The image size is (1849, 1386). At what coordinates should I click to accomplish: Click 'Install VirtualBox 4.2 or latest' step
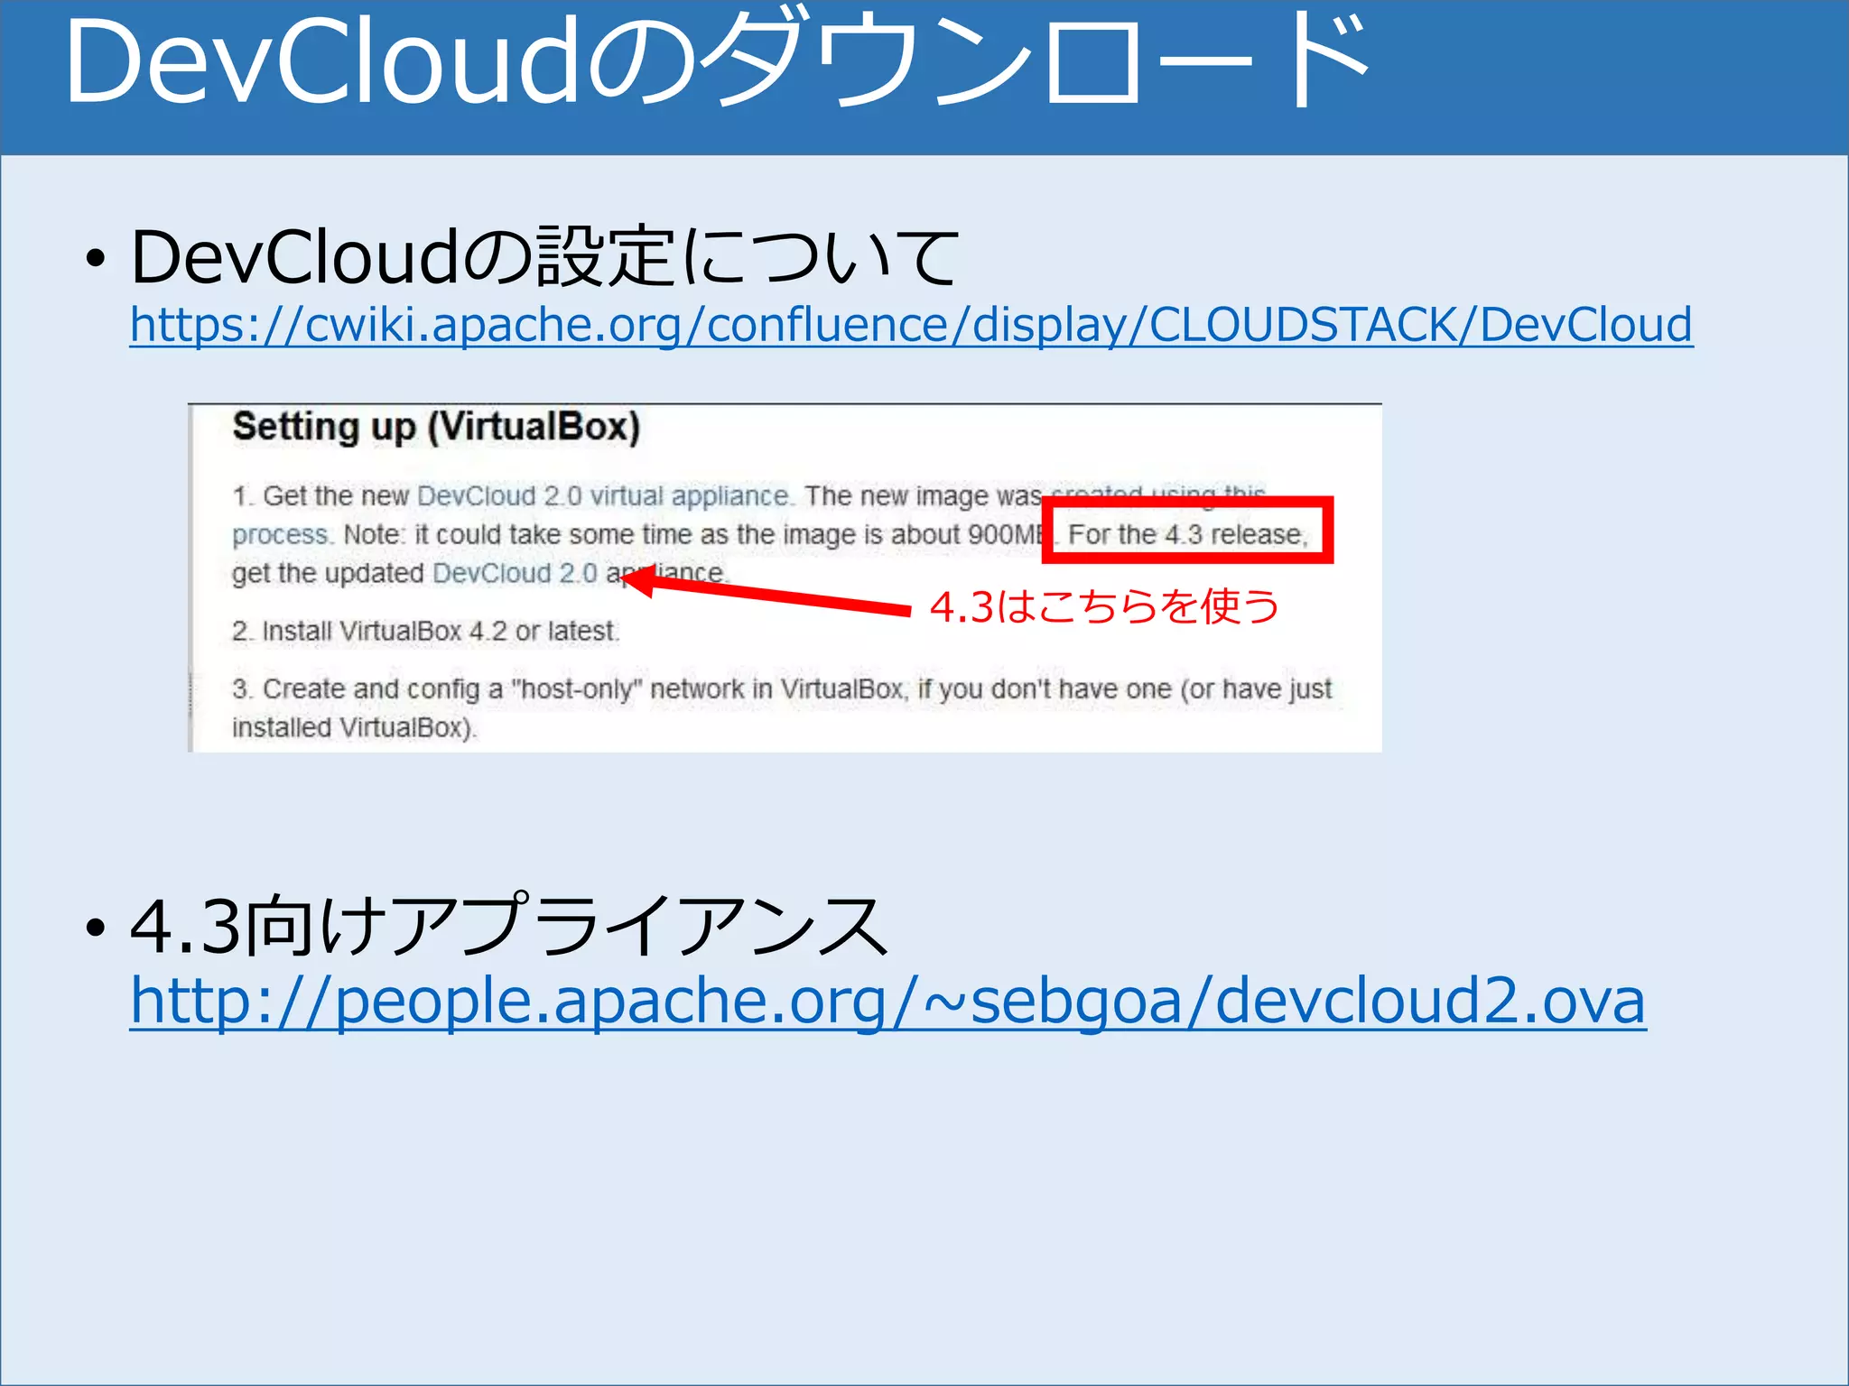tap(425, 632)
